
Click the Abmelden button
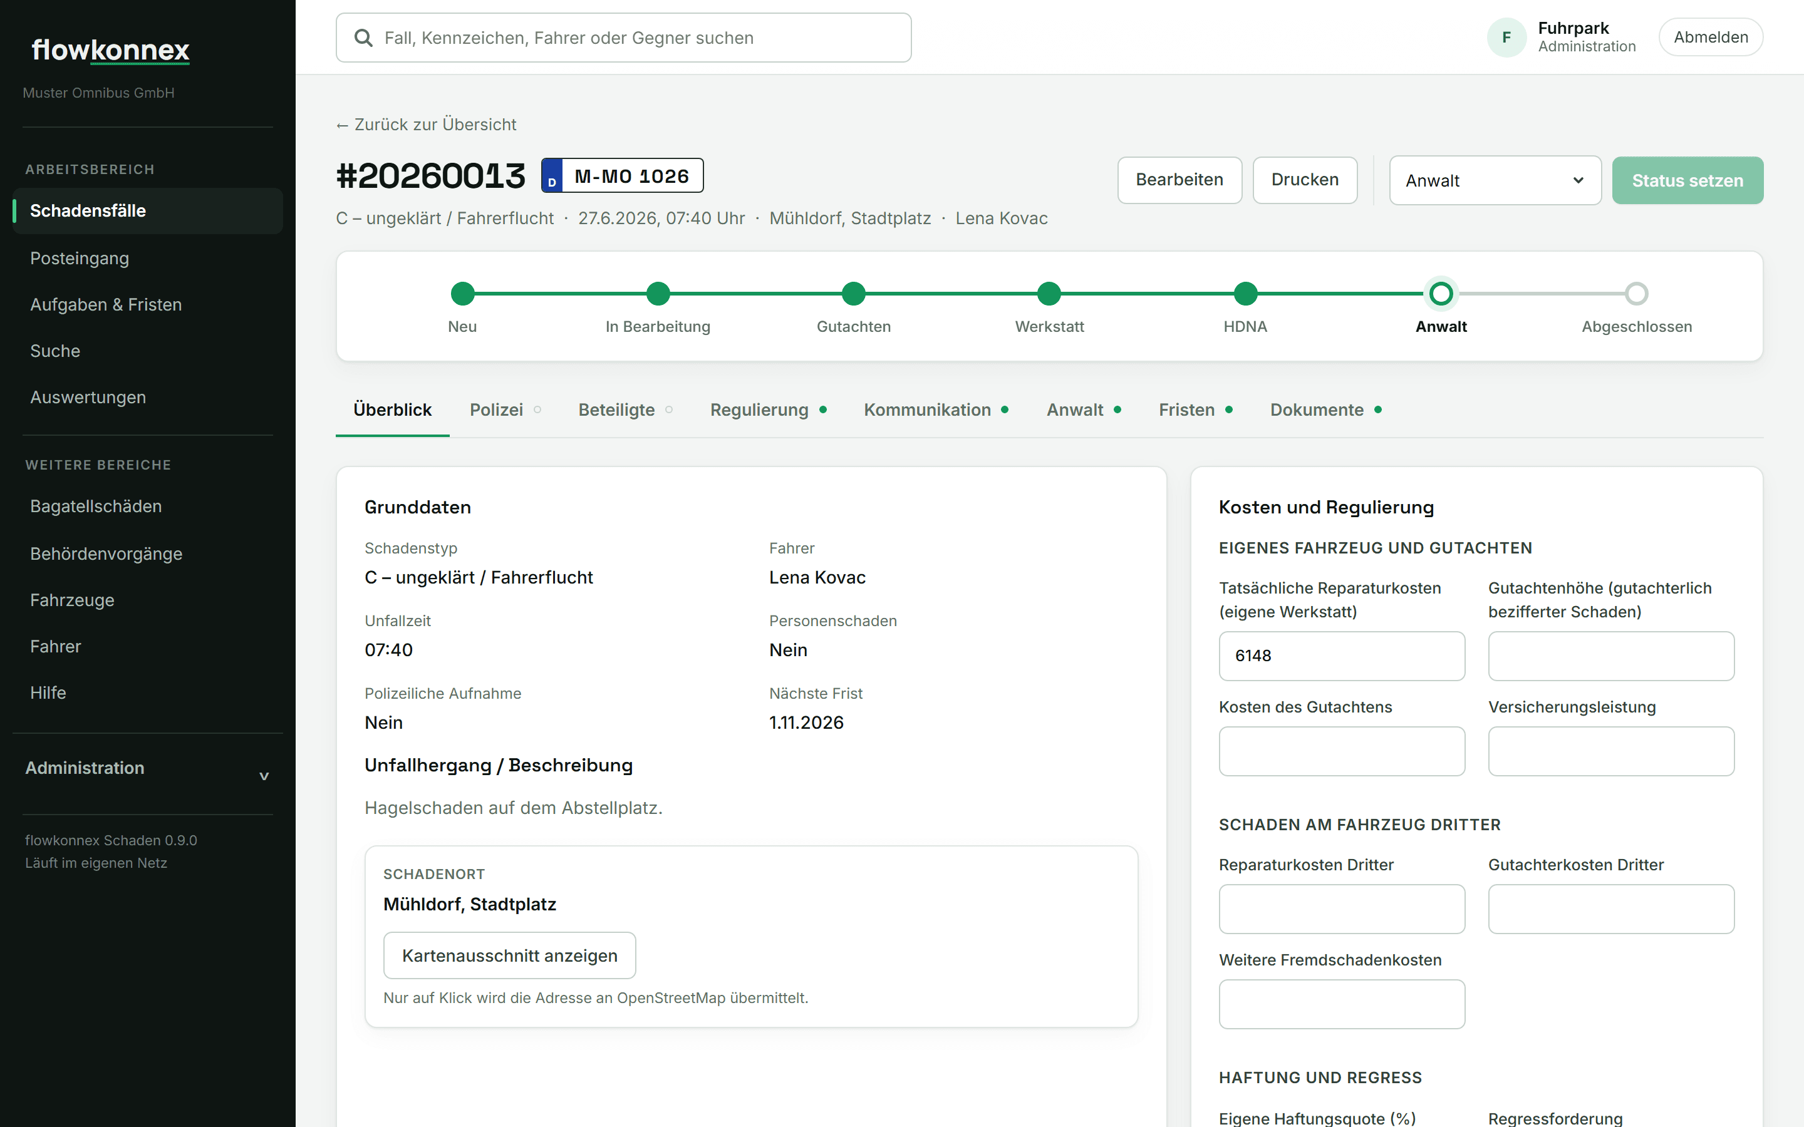pos(1711,38)
